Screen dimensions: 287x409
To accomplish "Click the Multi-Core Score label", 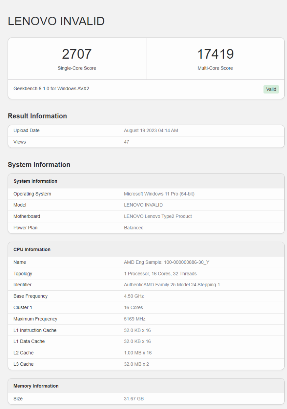I will click(215, 68).
